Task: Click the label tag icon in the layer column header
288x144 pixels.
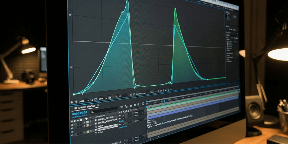Action: point(86,119)
